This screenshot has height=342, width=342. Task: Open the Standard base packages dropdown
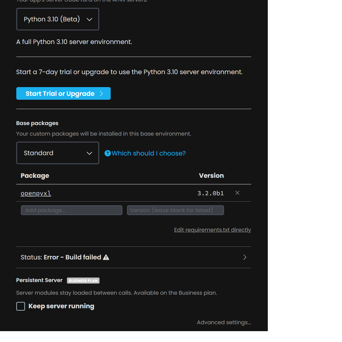click(x=58, y=153)
